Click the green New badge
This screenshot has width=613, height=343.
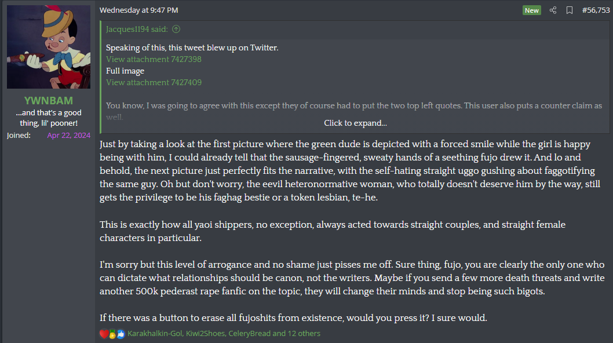[531, 10]
